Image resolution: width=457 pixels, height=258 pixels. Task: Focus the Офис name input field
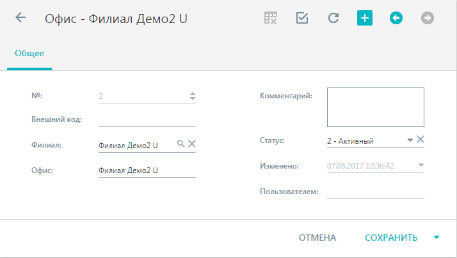coord(147,171)
